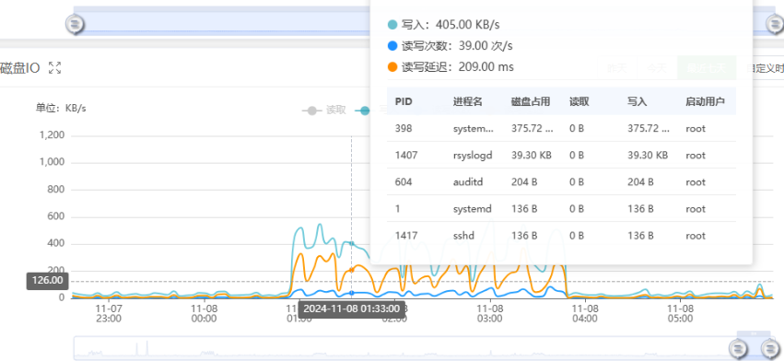Click the 写入 column header in the table
Screen dimensions: 784x361
pos(637,101)
